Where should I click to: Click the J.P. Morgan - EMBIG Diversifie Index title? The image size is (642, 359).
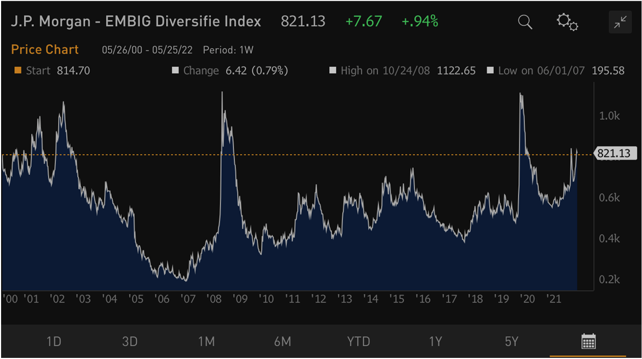(136, 21)
